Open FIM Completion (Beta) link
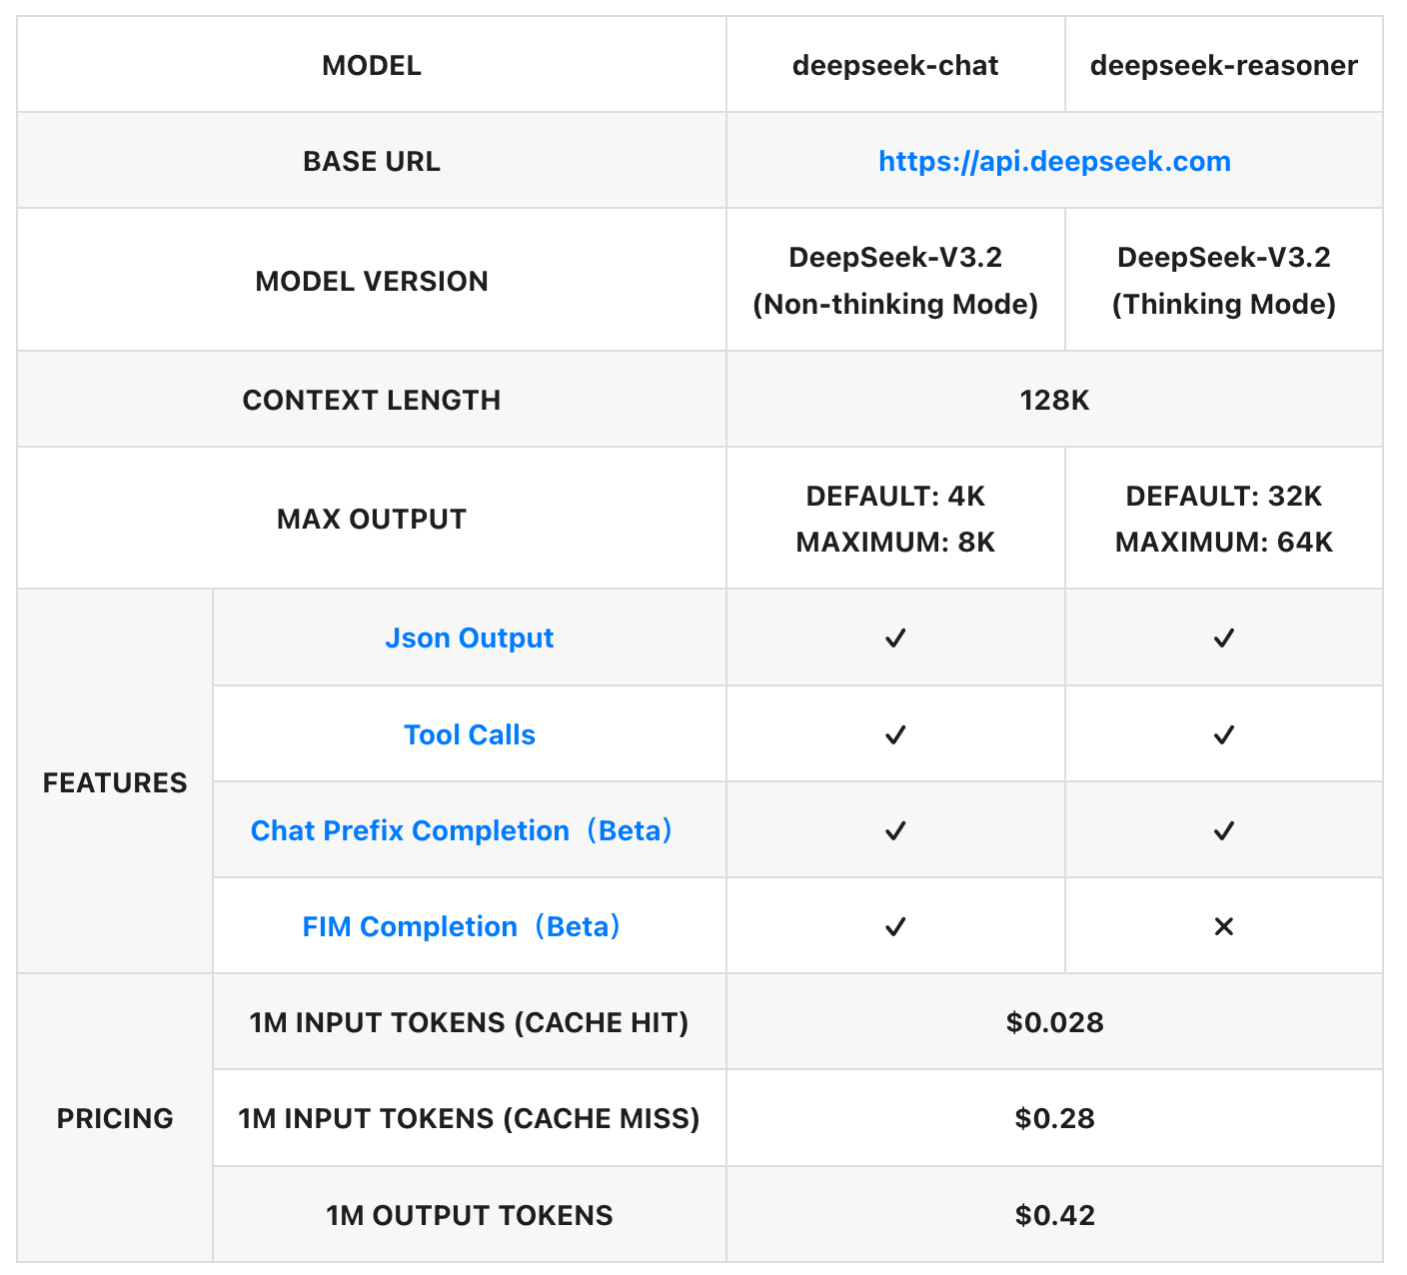1407x1275 pixels. [461, 926]
